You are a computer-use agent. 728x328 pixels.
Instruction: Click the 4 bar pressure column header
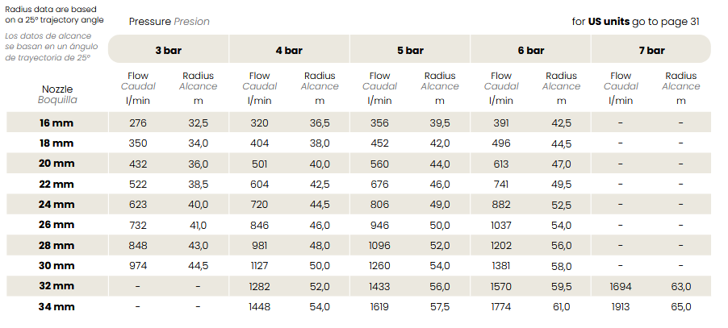[x=289, y=50]
